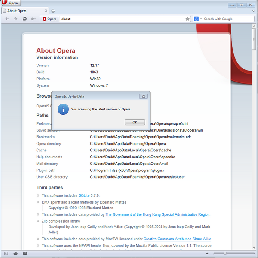Click the mail directory path value
The height and width of the screenshot is (258, 258).
[129, 164]
